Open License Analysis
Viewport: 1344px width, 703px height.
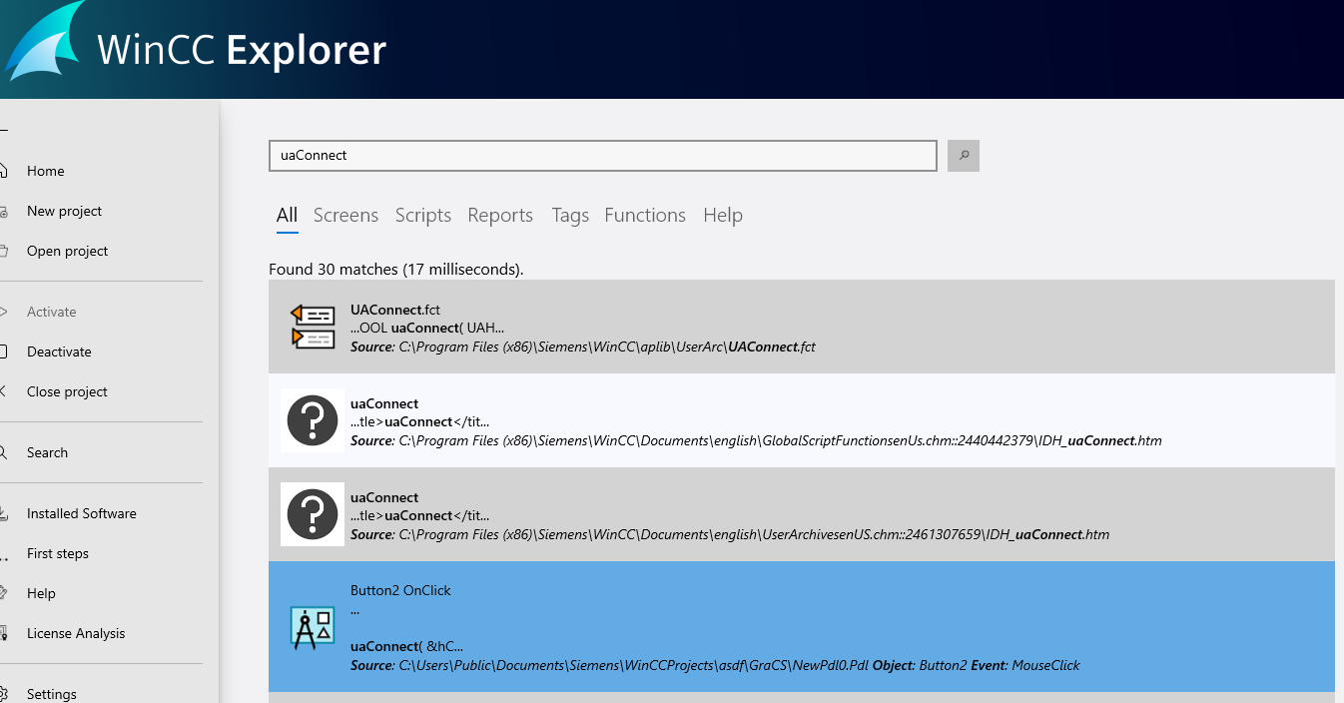(x=76, y=633)
